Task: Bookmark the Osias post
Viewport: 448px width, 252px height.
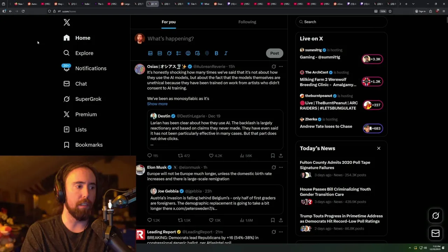Action: pos(273,156)
